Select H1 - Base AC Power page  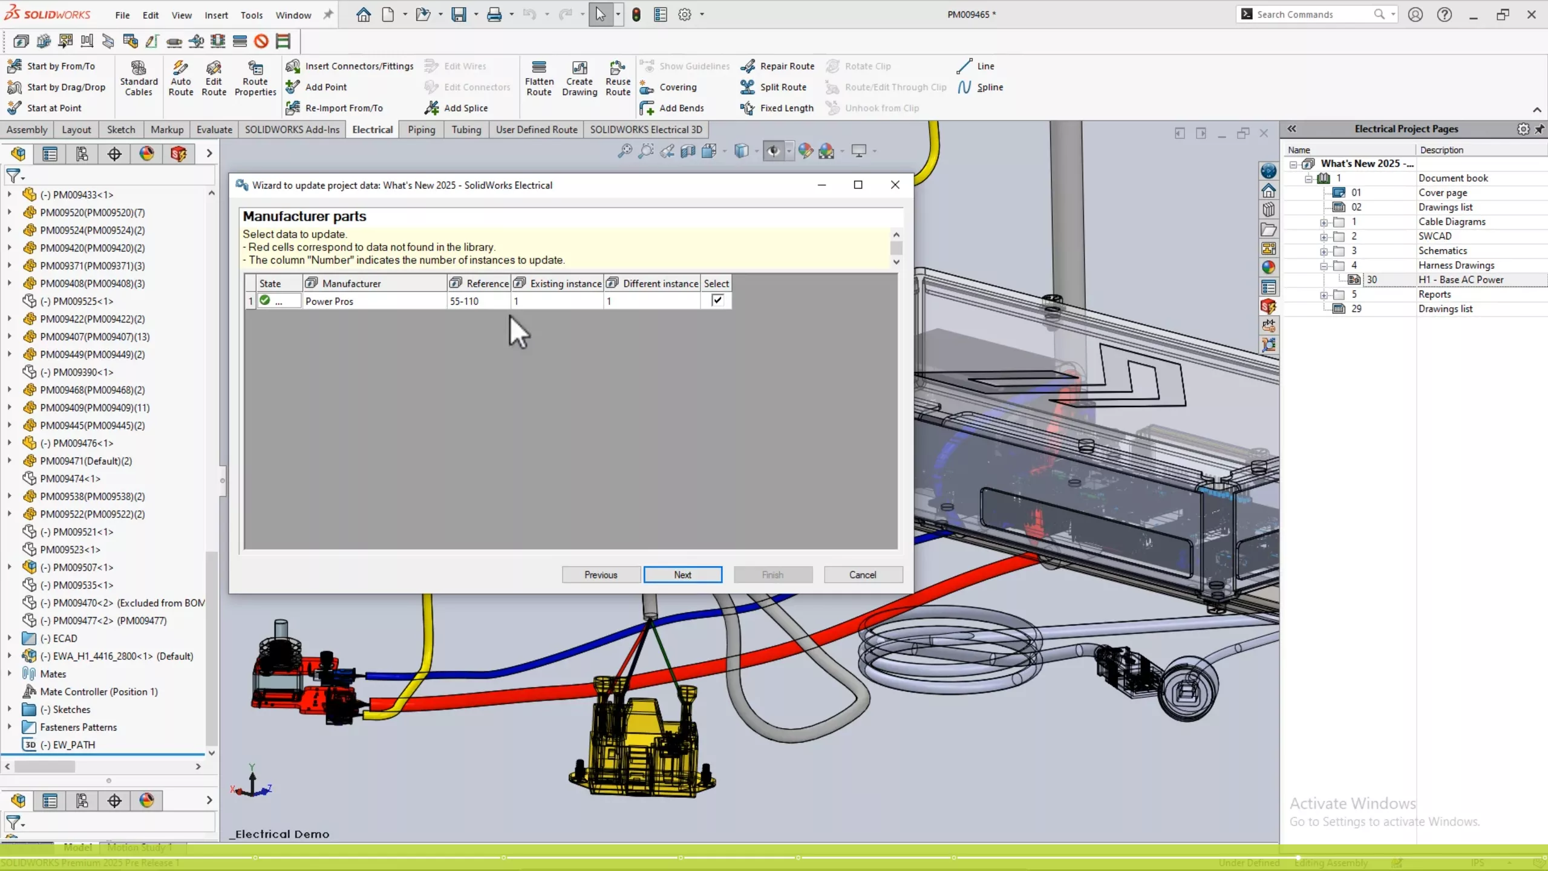point(1460,279)
